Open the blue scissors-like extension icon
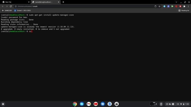Viewport: 191px width, 107px height. point(168,6)
